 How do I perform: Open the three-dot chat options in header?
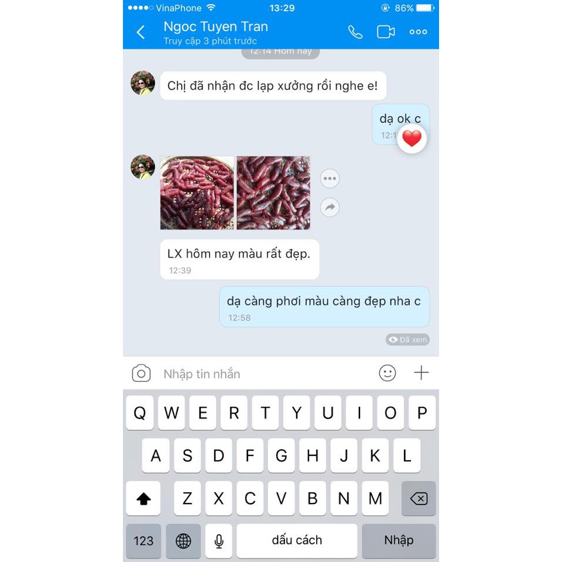[x=418, y=32]
